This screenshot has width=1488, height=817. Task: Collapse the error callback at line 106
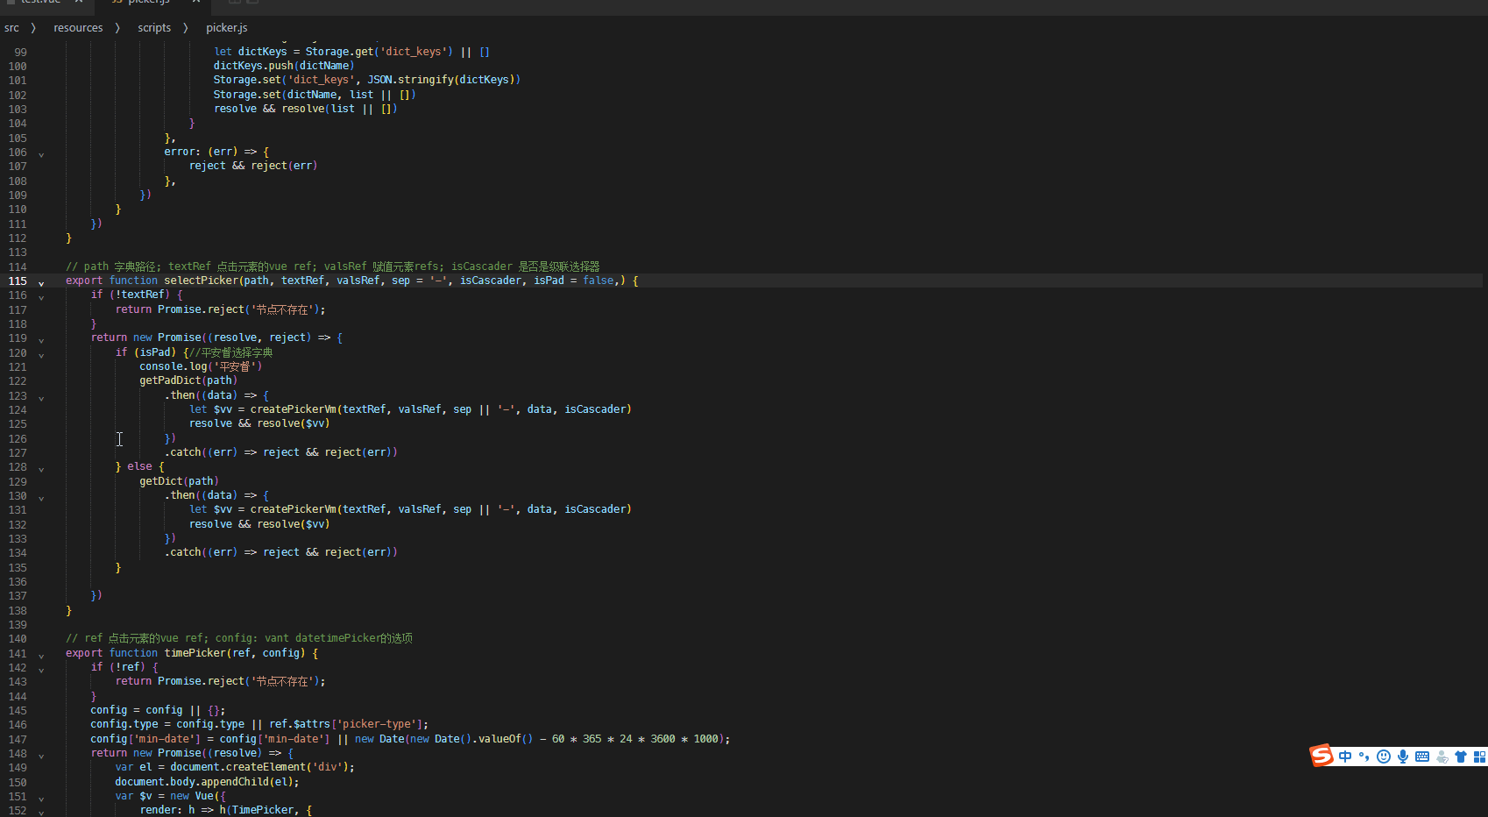[41, 153]
